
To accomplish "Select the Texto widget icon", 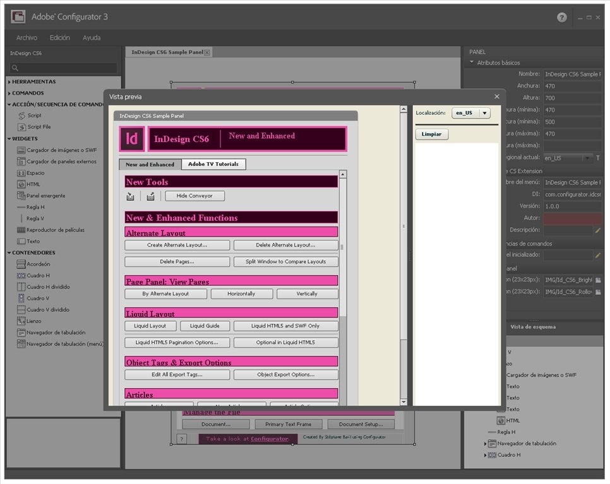I will pos(21,242).
